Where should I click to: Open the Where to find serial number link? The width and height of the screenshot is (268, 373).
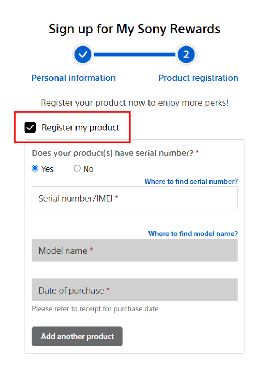(x=191, y=181)
